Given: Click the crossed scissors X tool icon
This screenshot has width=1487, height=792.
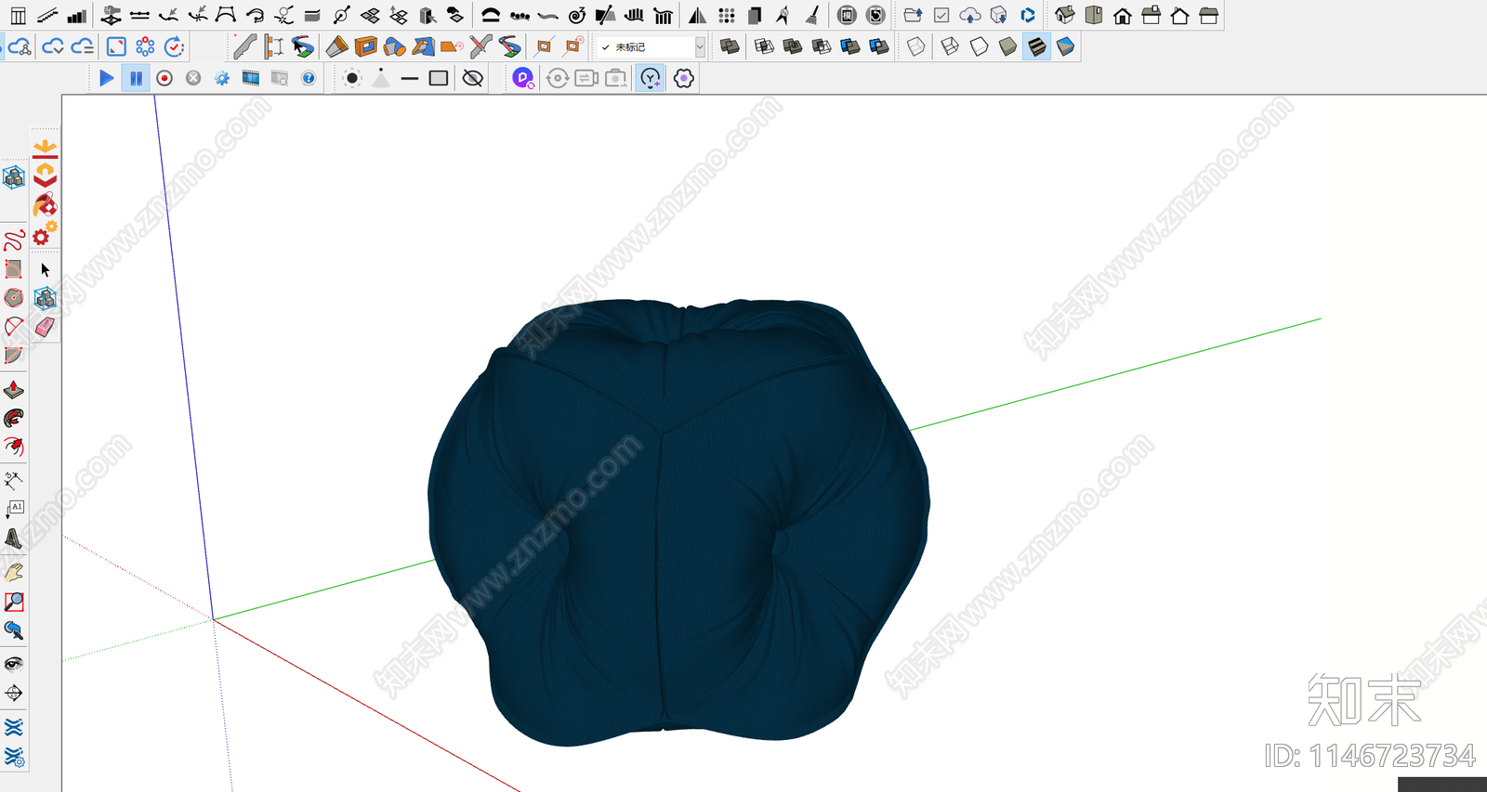Looking at the screenshot, I should point(480,46).
